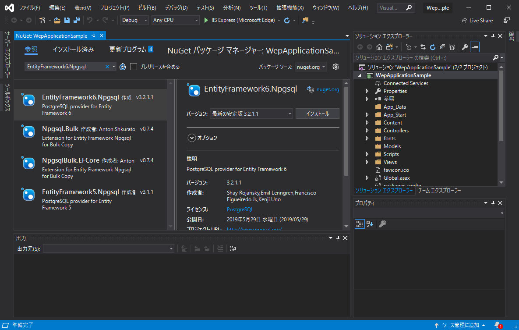Click the Solution Explorer search field
Viewport: 519px width, 330px height.
(424, 58)
